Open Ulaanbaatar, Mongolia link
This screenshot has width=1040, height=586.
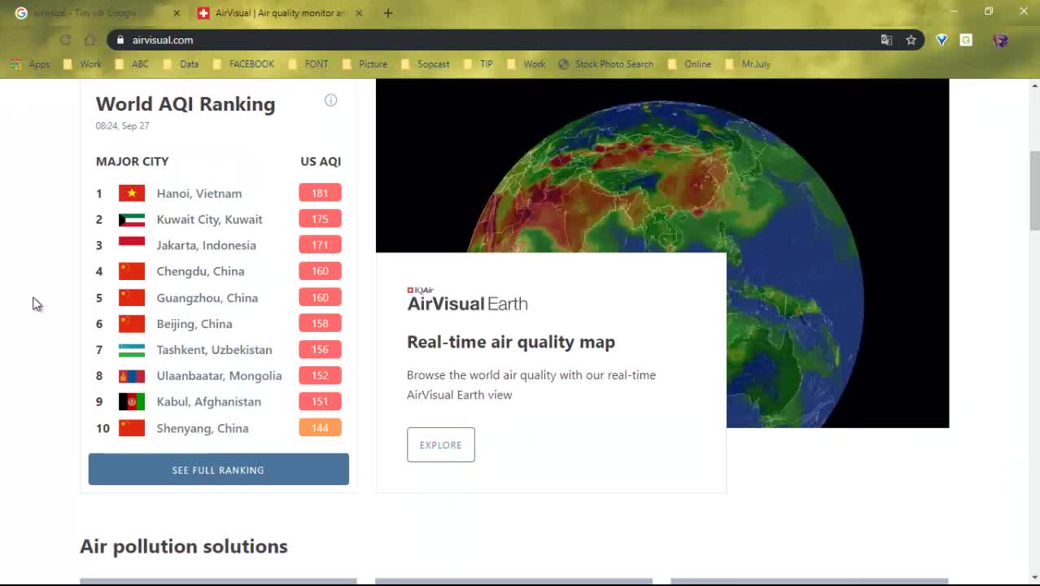point(219,376)
